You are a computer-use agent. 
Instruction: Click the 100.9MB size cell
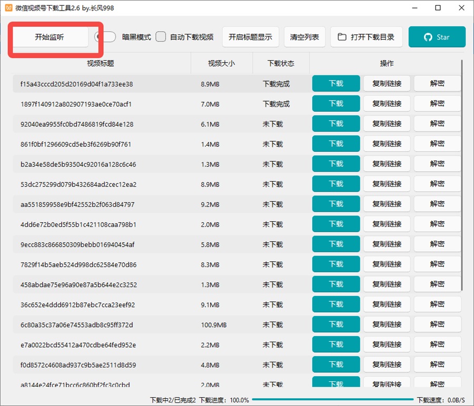pyautogui.click(x=214, y=325)
